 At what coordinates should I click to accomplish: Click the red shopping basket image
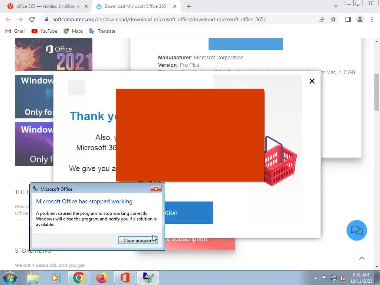pyautogui.click(x=280, y=161)
